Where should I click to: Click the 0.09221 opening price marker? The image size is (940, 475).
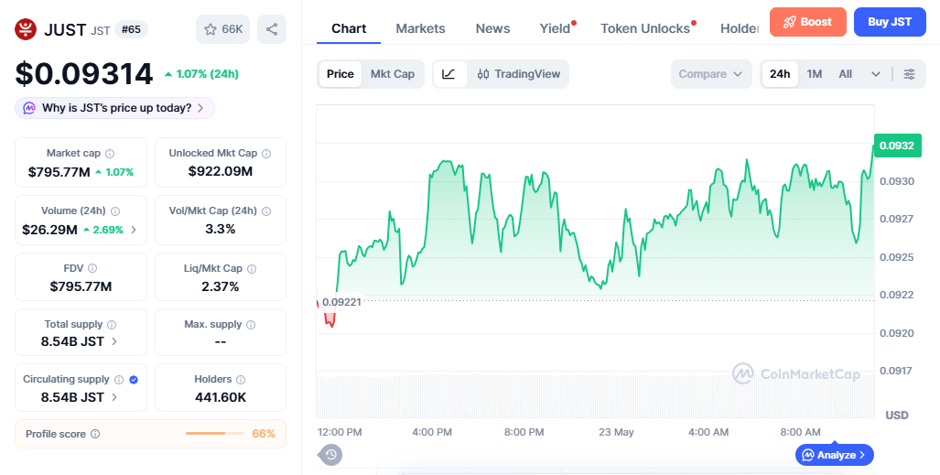point(341,302)
